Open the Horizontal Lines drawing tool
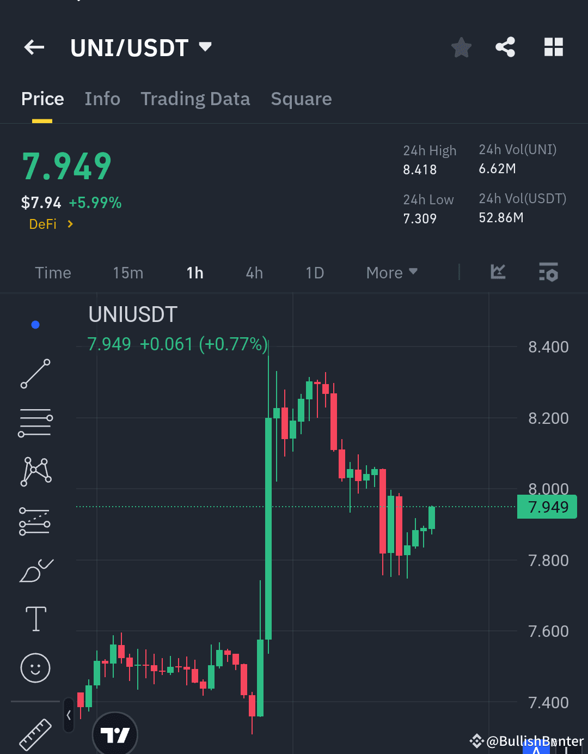 pos(35,423)
